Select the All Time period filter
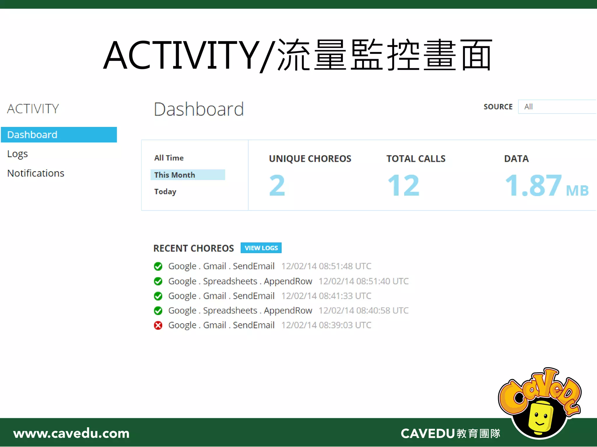 (169, 158)
